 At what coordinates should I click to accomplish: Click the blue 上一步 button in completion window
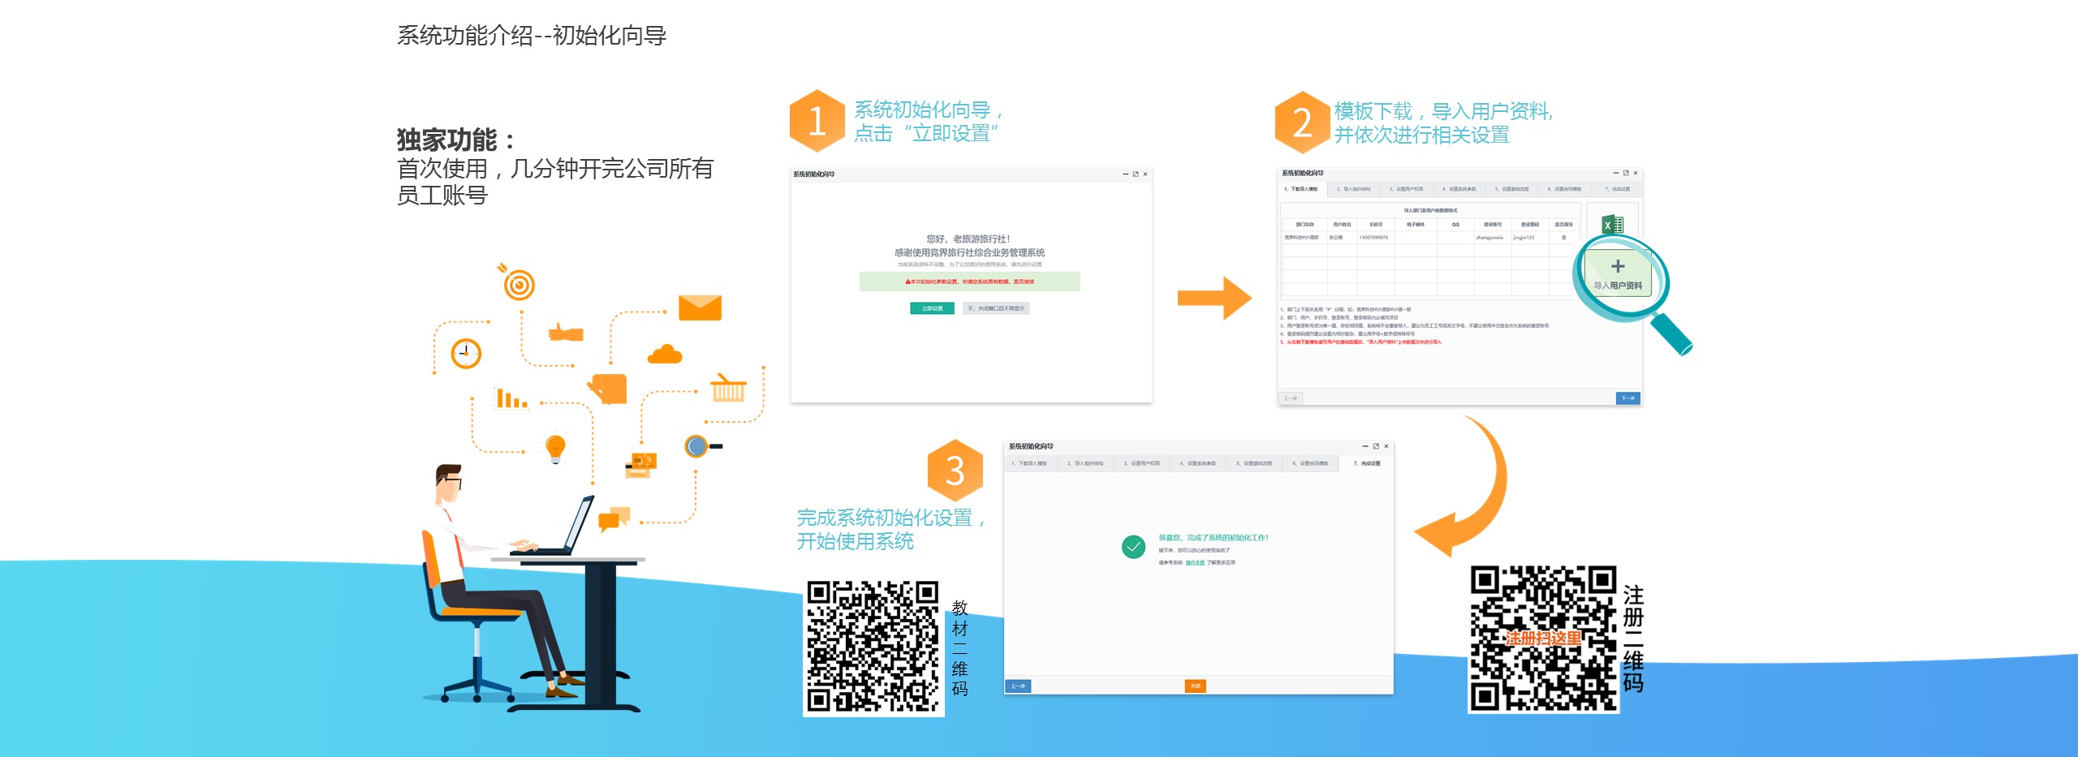pyautogui.click(x=1018, y=686)
